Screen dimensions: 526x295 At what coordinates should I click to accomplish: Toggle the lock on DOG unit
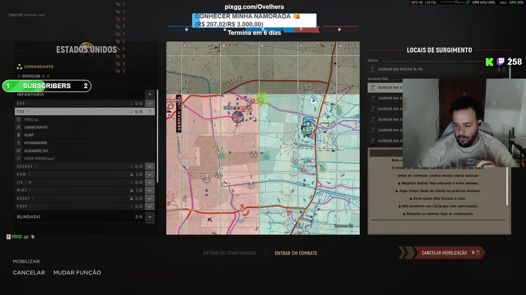132,104
